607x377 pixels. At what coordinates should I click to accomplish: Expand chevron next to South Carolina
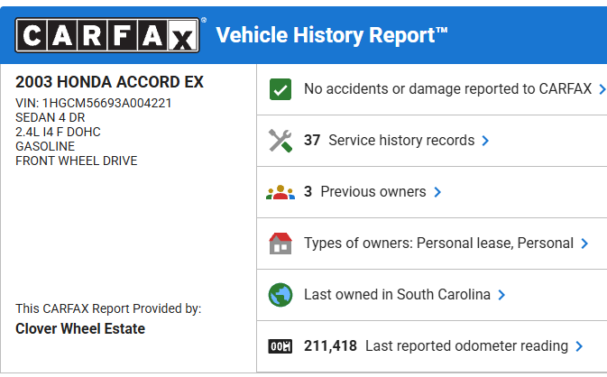[x=501, y=295]
